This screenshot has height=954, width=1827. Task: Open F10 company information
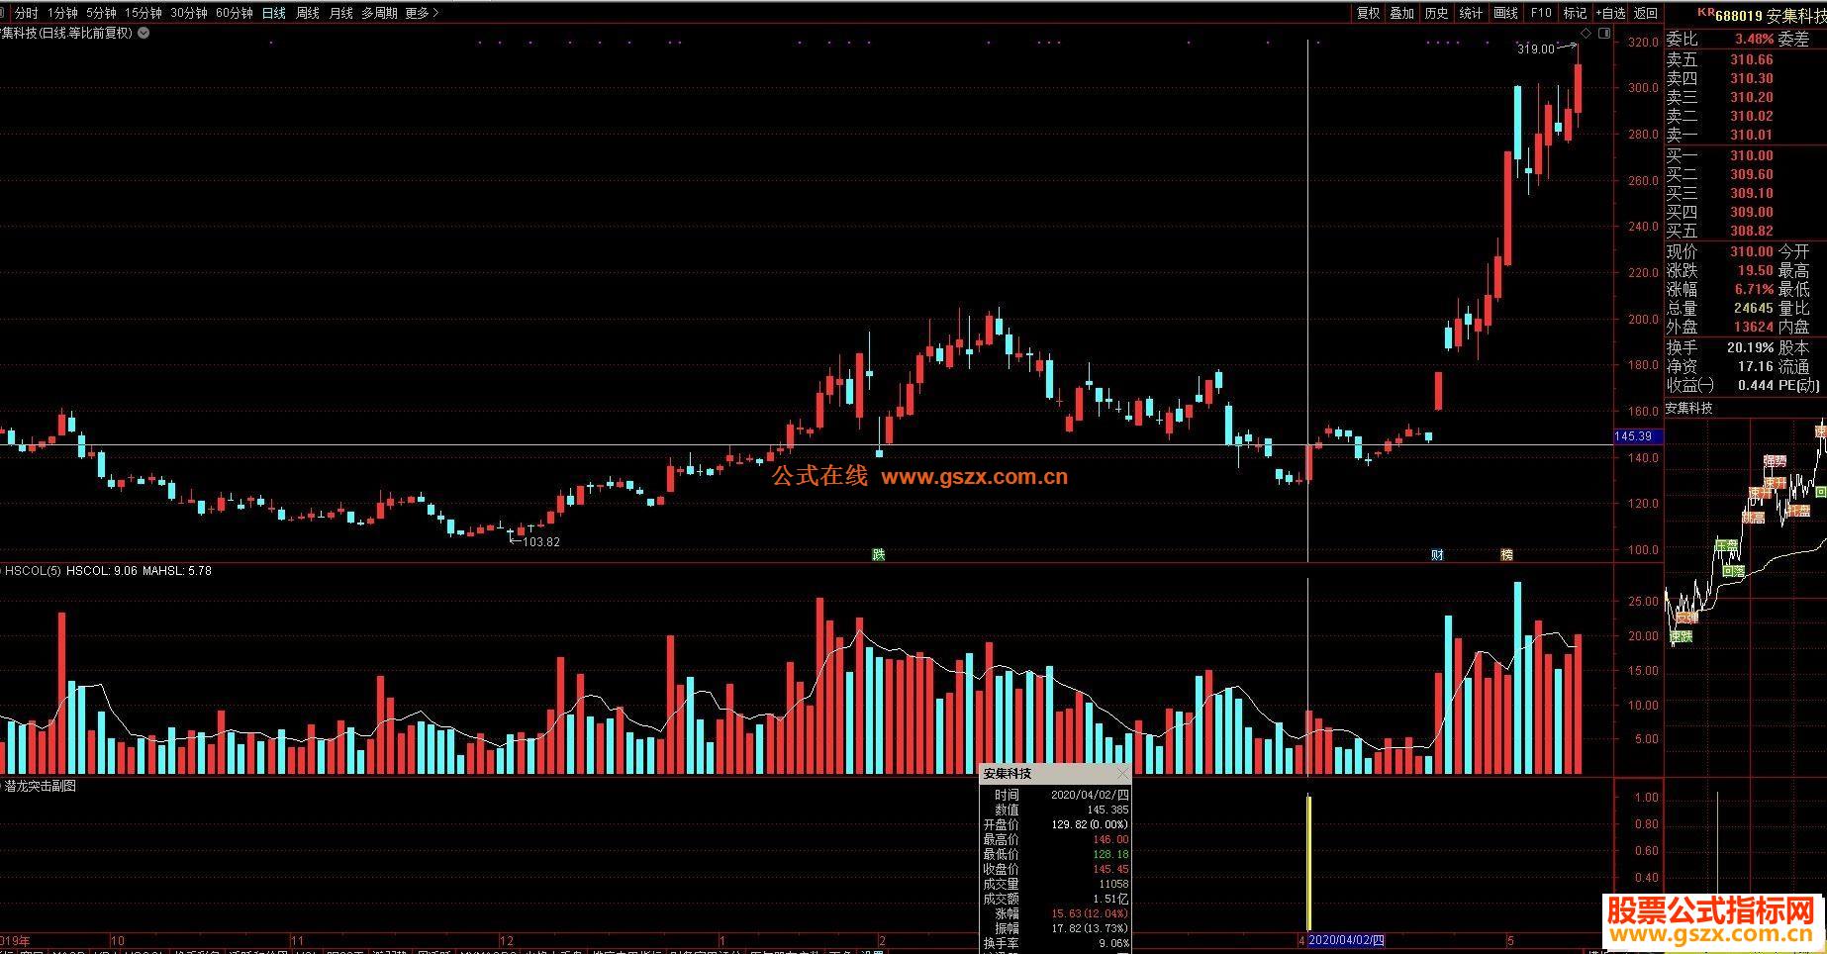tap(1541, 13)
